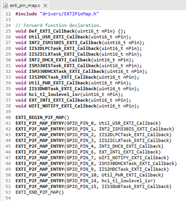
Task: Click IIS2DLPCTask_EXTI_Callback declaration on line 28
Action: click(79, 48)
